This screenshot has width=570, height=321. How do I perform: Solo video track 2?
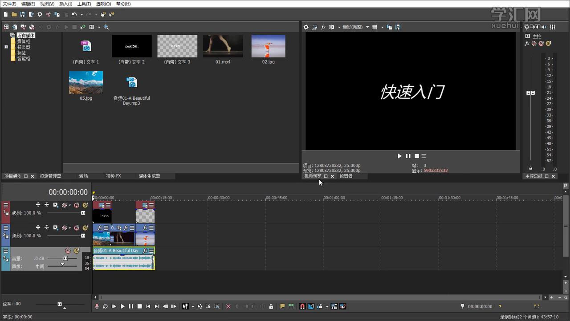click(85, 228)
